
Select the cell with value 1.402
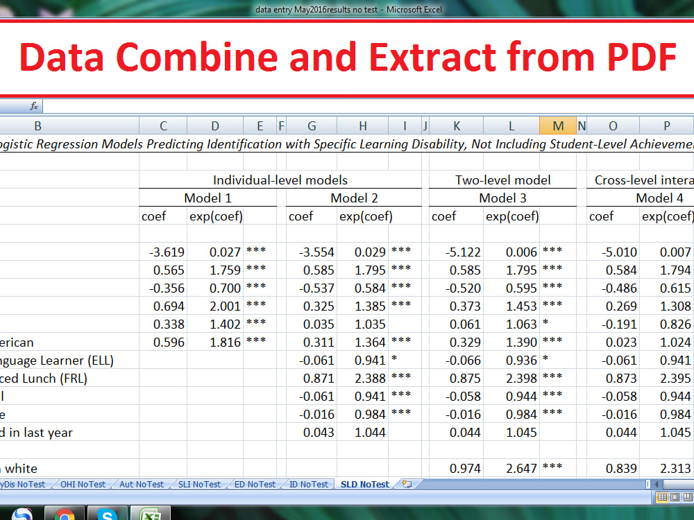coord(214,324)
